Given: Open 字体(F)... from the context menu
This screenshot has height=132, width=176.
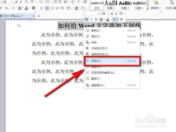Looking at the screenshot, I should click(112, 61).
